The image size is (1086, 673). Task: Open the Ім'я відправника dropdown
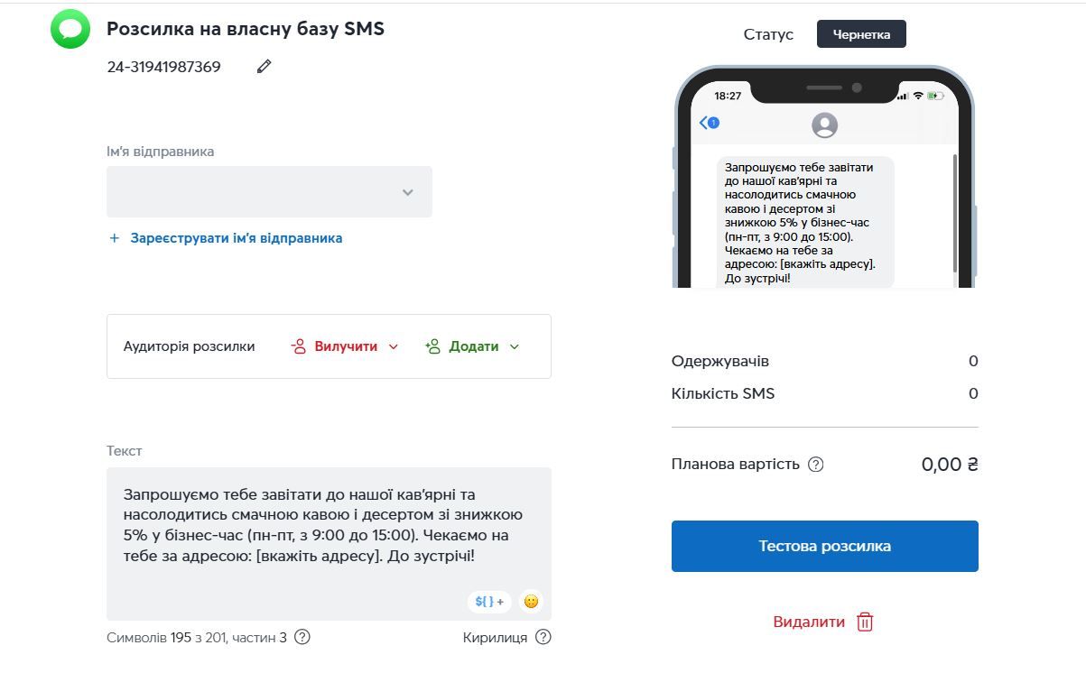[x=269, y=192]
